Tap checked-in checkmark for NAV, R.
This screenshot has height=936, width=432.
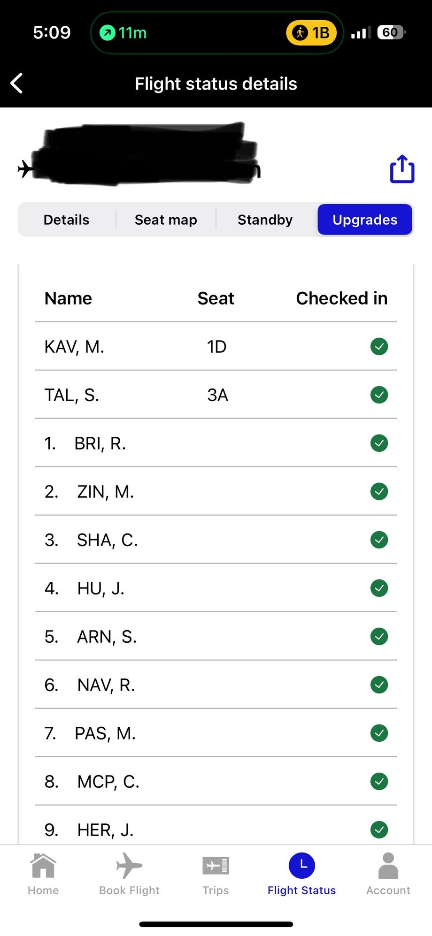pyautogui.click(x=379, y=685)
